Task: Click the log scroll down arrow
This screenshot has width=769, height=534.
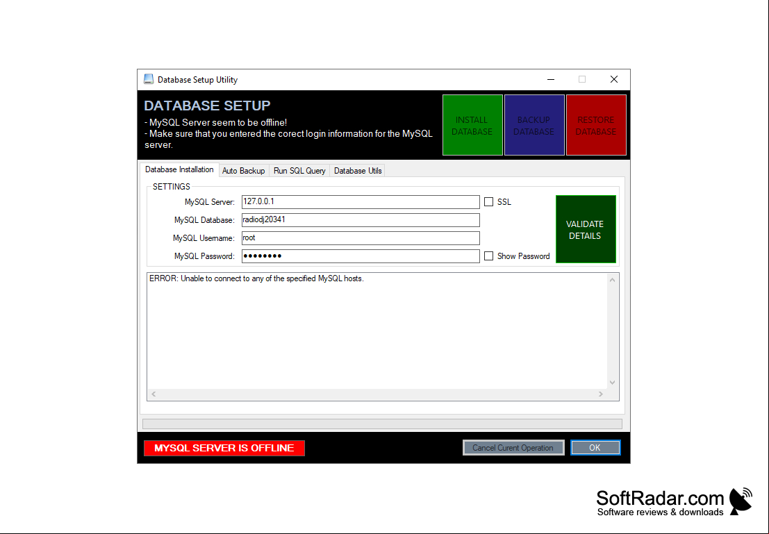Action: pyautogui.click(x=612, y=383)
